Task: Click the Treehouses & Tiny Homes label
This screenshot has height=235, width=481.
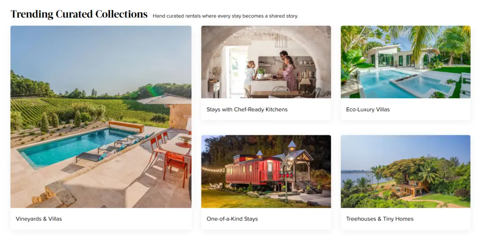Action: (380, 219)
